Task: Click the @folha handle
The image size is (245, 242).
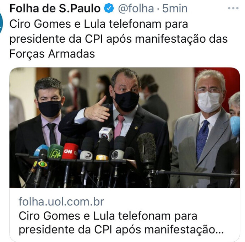Action: [136, 9]
